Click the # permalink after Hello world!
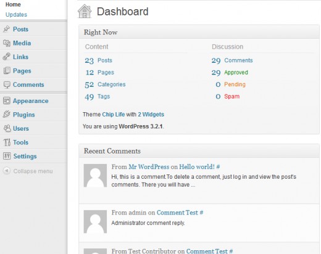321x254 pixels. (x=218, y=166)
